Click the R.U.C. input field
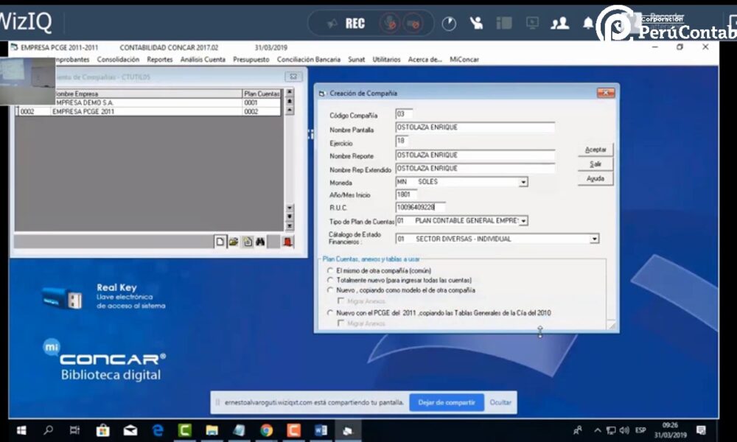Screen dimensions: 737x442 coord(420,208)
